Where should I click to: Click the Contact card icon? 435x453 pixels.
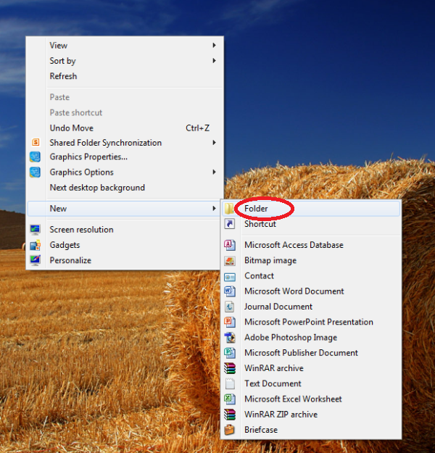[x=230, y=277]
